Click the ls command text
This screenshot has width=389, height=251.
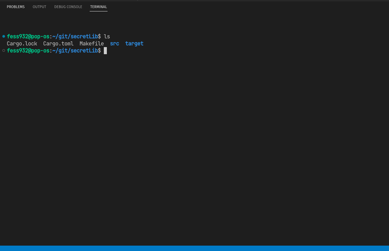[x=107, y=36]
